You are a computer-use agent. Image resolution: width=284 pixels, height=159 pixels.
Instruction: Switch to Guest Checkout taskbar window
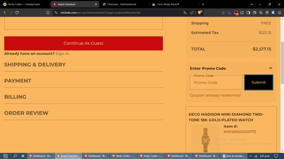pos(68,156)
